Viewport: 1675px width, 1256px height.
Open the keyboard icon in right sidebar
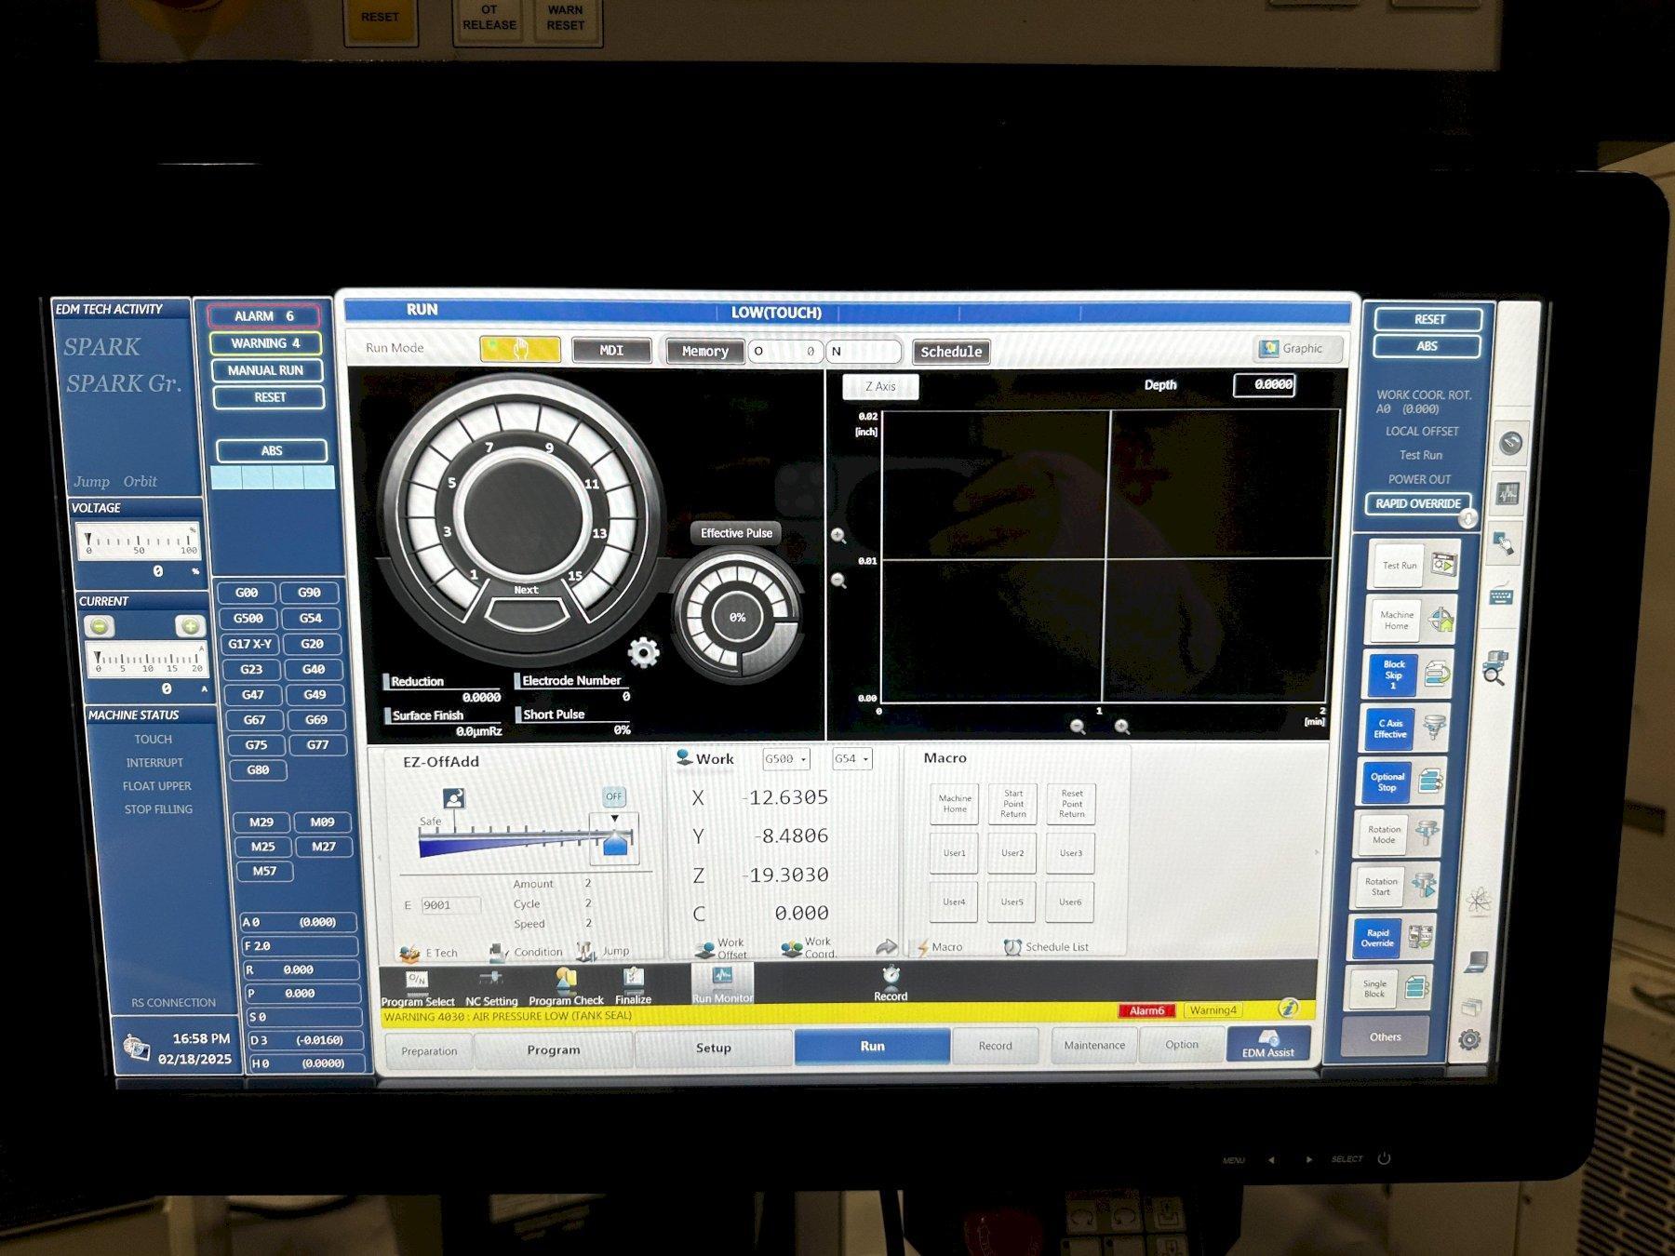(1501, 595)
